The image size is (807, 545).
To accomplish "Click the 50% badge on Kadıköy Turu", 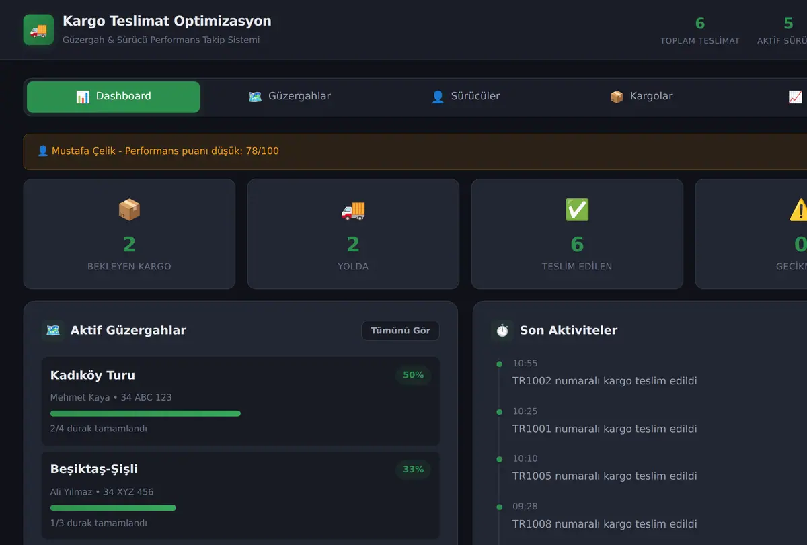I will pyautogui.click(x=414, y=375).
